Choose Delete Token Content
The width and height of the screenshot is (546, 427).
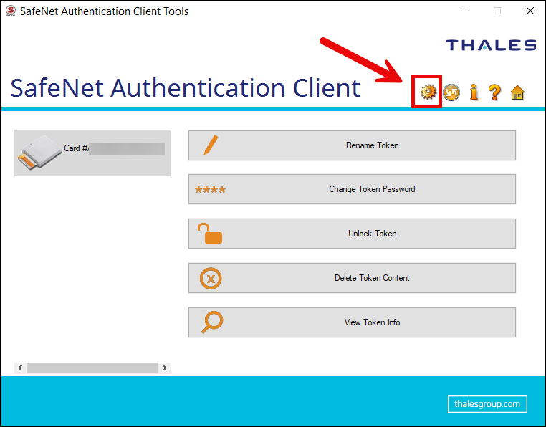click(352, 278)
